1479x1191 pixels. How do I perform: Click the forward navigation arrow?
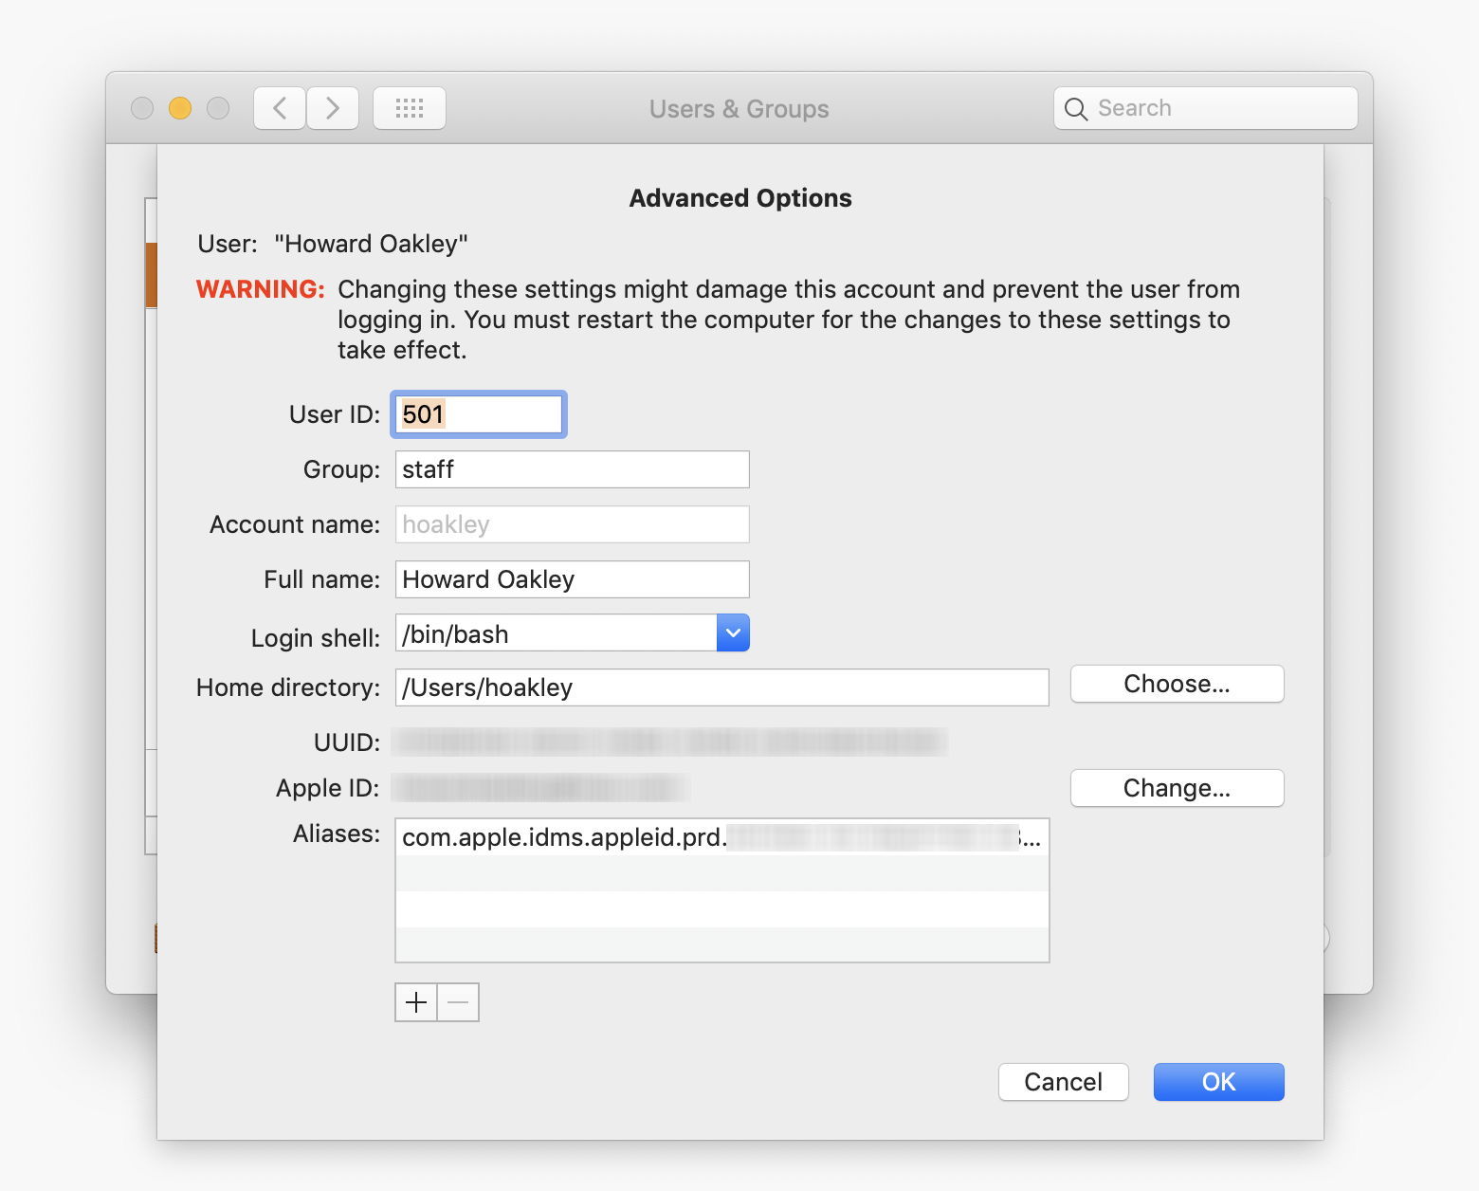point(333,108)
